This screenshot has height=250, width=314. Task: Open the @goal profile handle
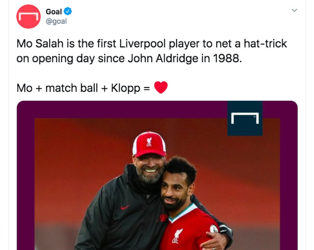coord(57,21)
